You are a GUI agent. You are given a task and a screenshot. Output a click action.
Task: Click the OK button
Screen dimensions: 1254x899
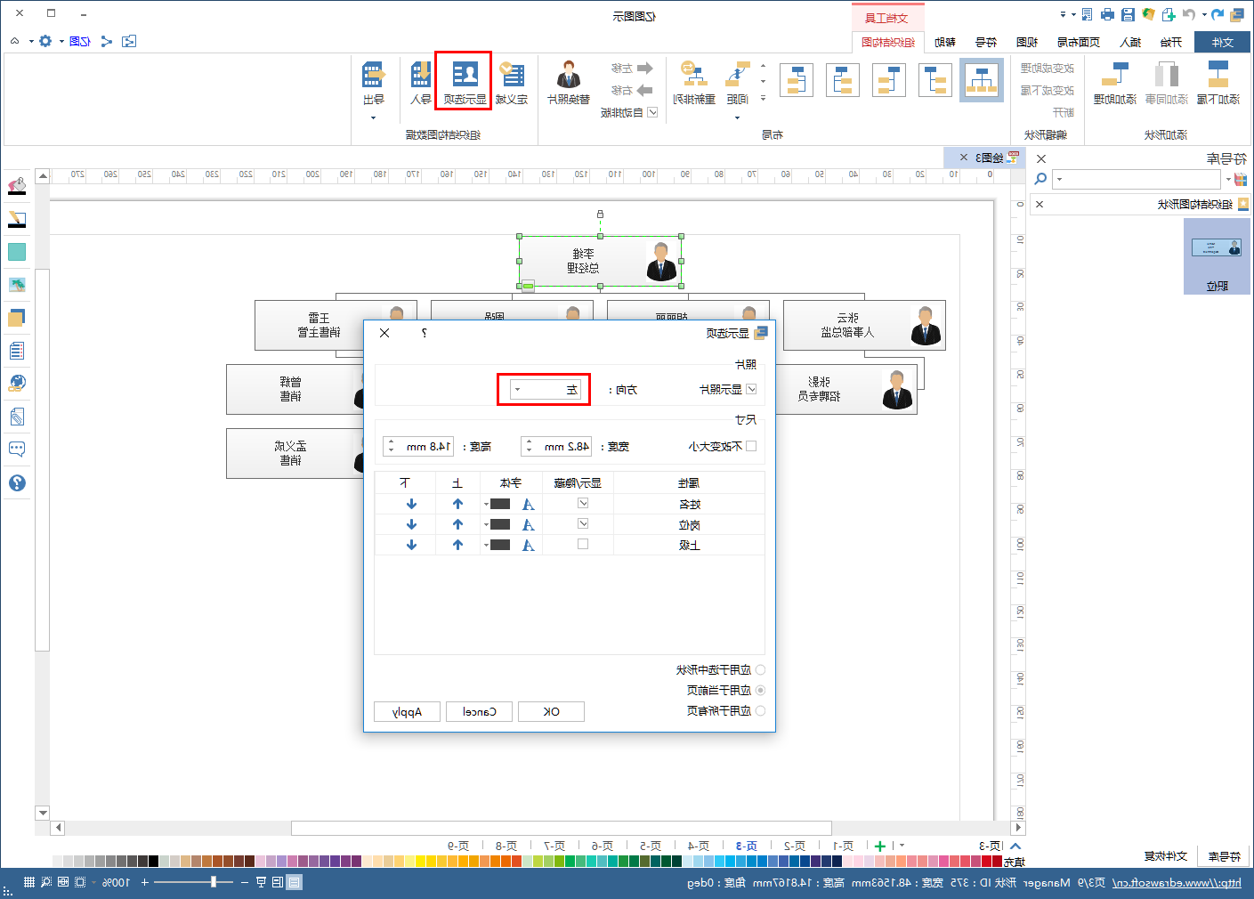[x=551, y=711]
